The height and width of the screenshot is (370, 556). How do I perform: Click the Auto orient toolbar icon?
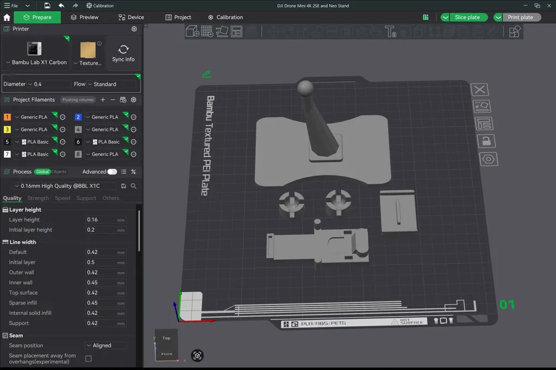[222, 31]
